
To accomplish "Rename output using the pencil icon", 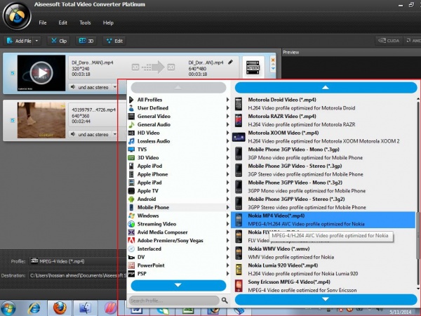I will [231, 62].
